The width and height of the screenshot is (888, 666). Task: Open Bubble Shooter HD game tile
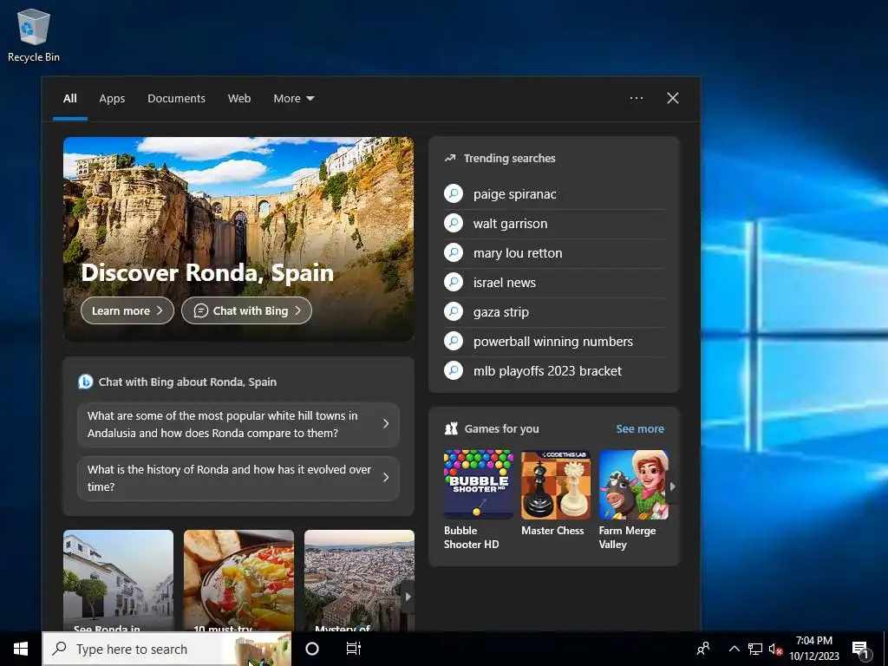point(479,485)
